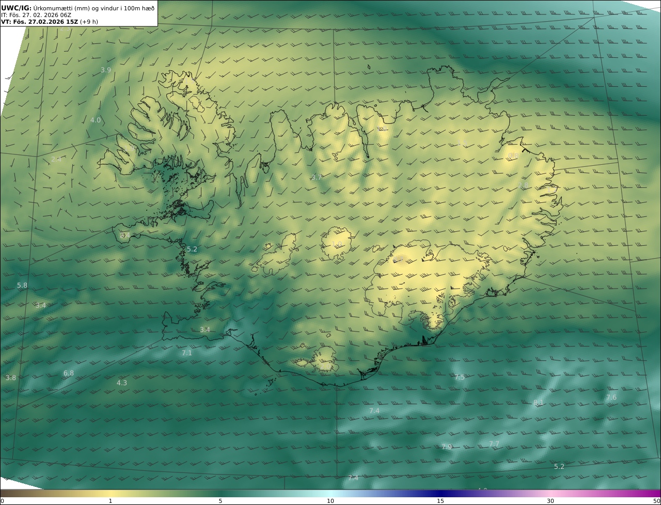
Task: Click the 4.0 value label on the map
Action: coord(96,120)
